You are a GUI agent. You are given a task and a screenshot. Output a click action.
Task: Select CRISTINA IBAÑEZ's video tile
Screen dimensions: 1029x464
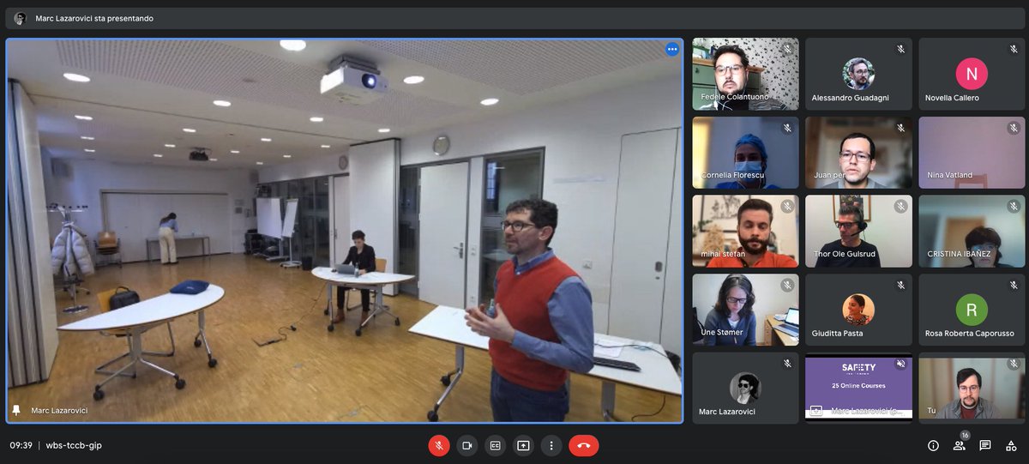click(x=972, y=232)
